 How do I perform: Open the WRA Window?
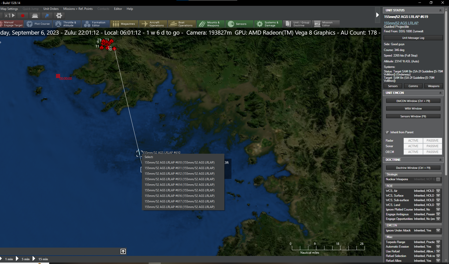pyautogui.click(x=413, y=109)
